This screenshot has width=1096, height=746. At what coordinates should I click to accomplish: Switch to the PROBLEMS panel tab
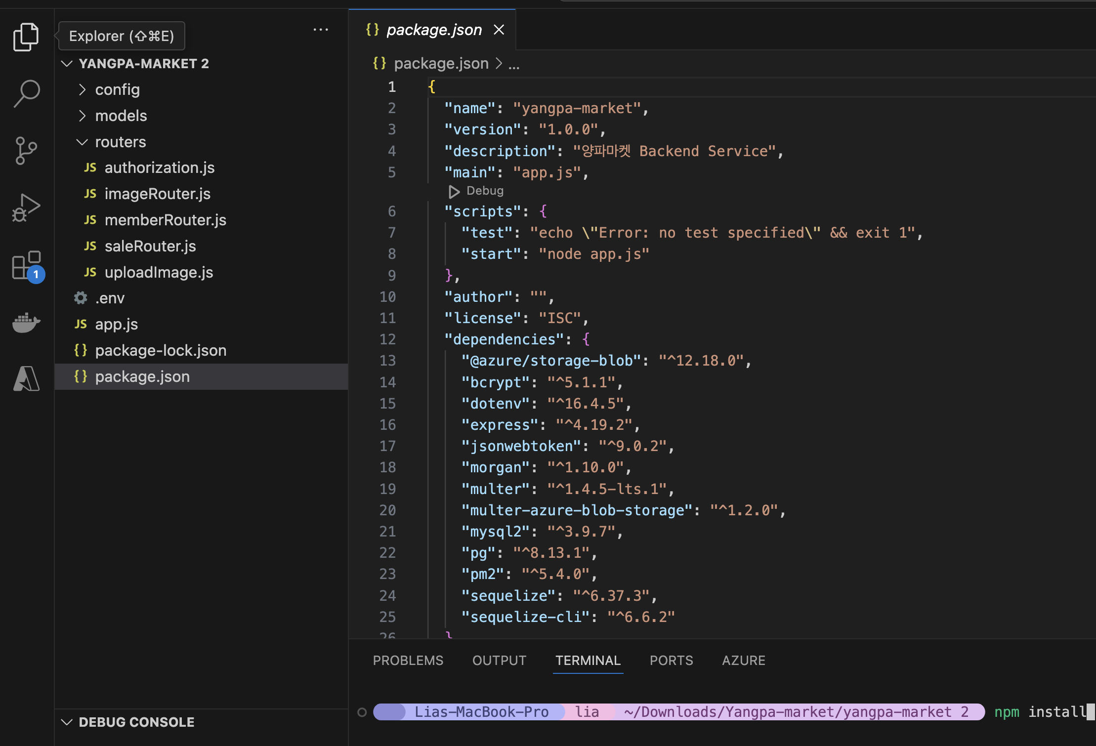(408, 661)
